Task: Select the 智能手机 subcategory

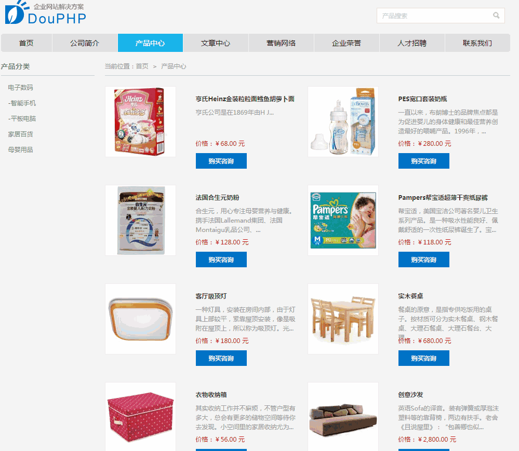Action: click(x=22, y=103)
